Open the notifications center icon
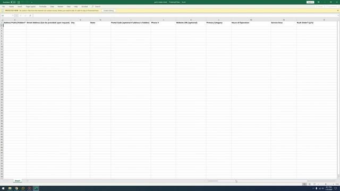The height and width of the screenshot is (191, 340). pos(336,188)
